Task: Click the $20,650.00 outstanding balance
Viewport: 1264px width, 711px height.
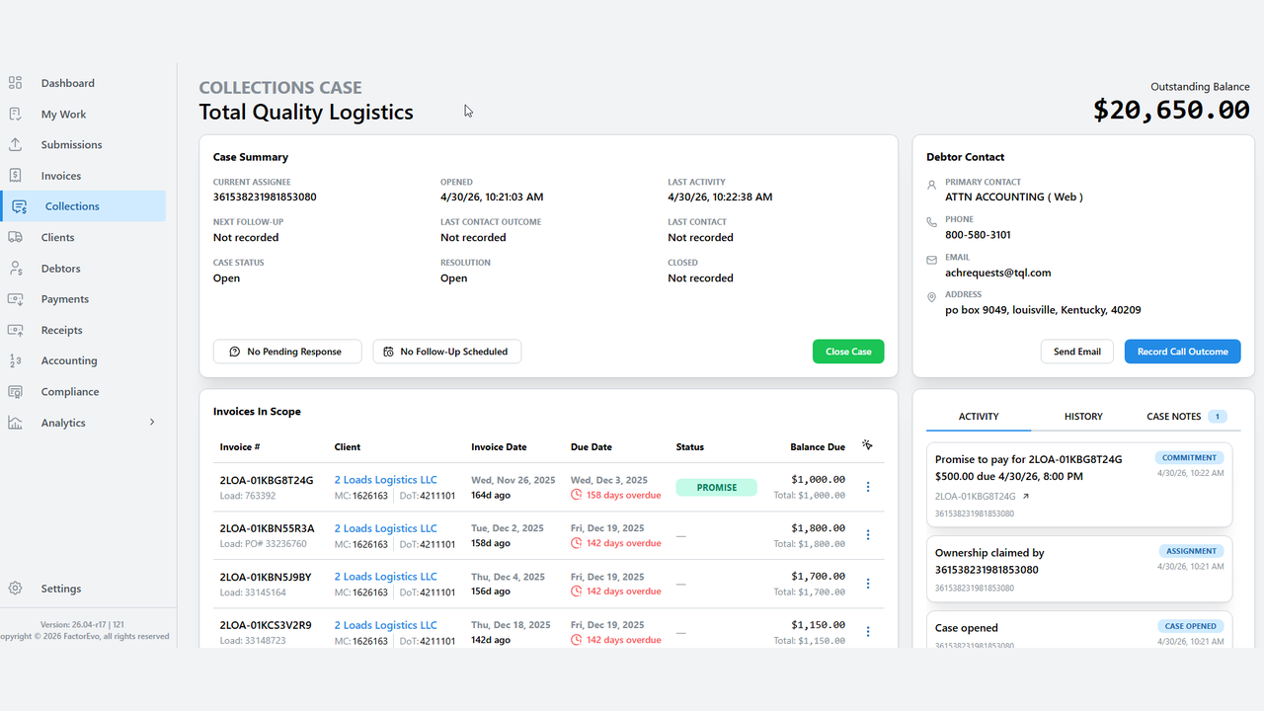Action: coord(1171,110)
